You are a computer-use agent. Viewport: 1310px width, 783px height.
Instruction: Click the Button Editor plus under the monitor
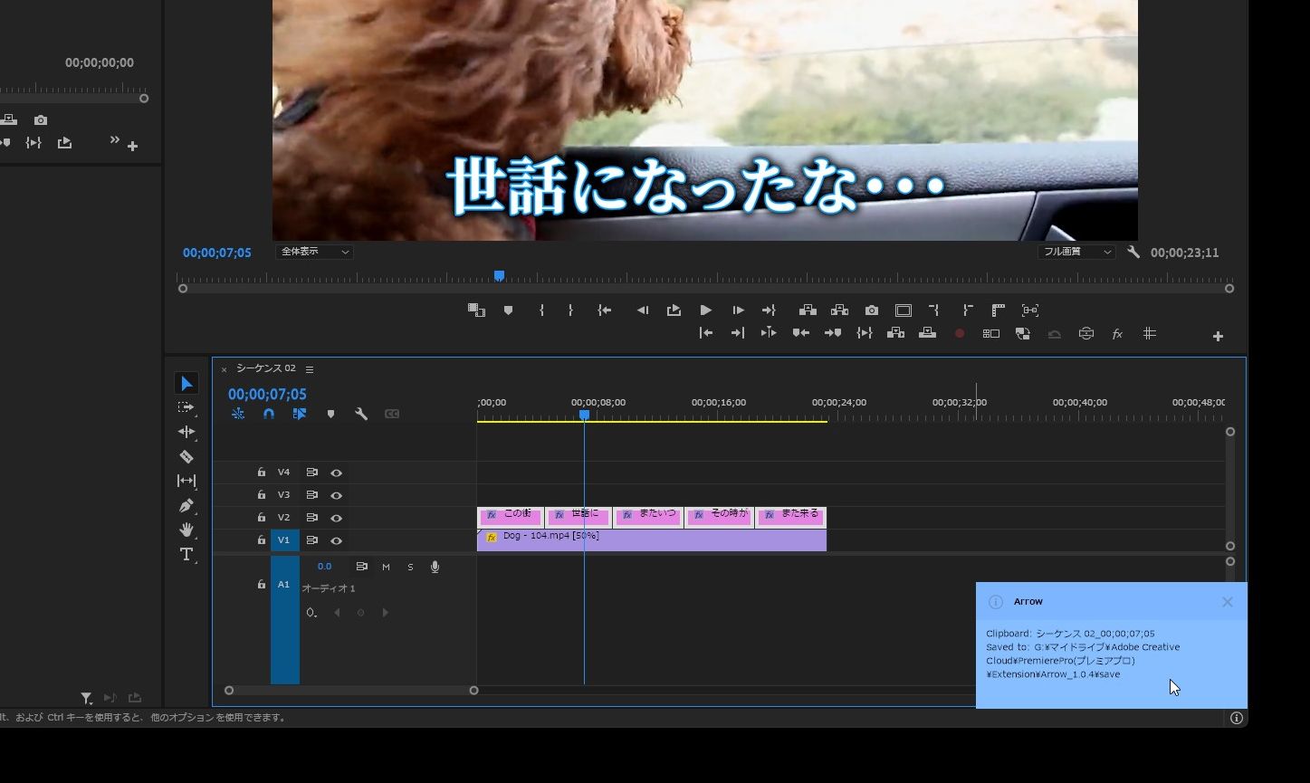click(x=1218, y=334)
